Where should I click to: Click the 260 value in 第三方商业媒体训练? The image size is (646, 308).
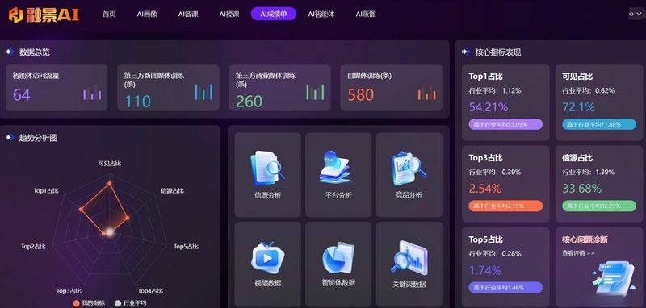249,101
